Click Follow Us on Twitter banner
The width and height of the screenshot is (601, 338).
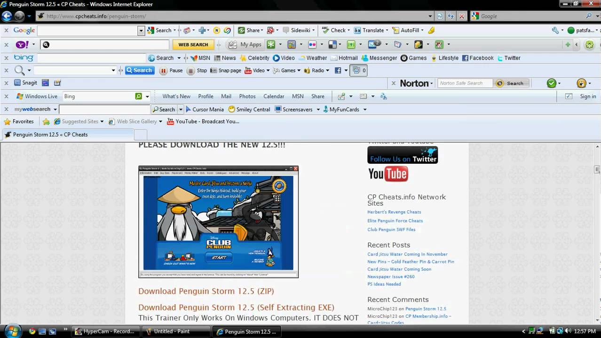(403, 155)
